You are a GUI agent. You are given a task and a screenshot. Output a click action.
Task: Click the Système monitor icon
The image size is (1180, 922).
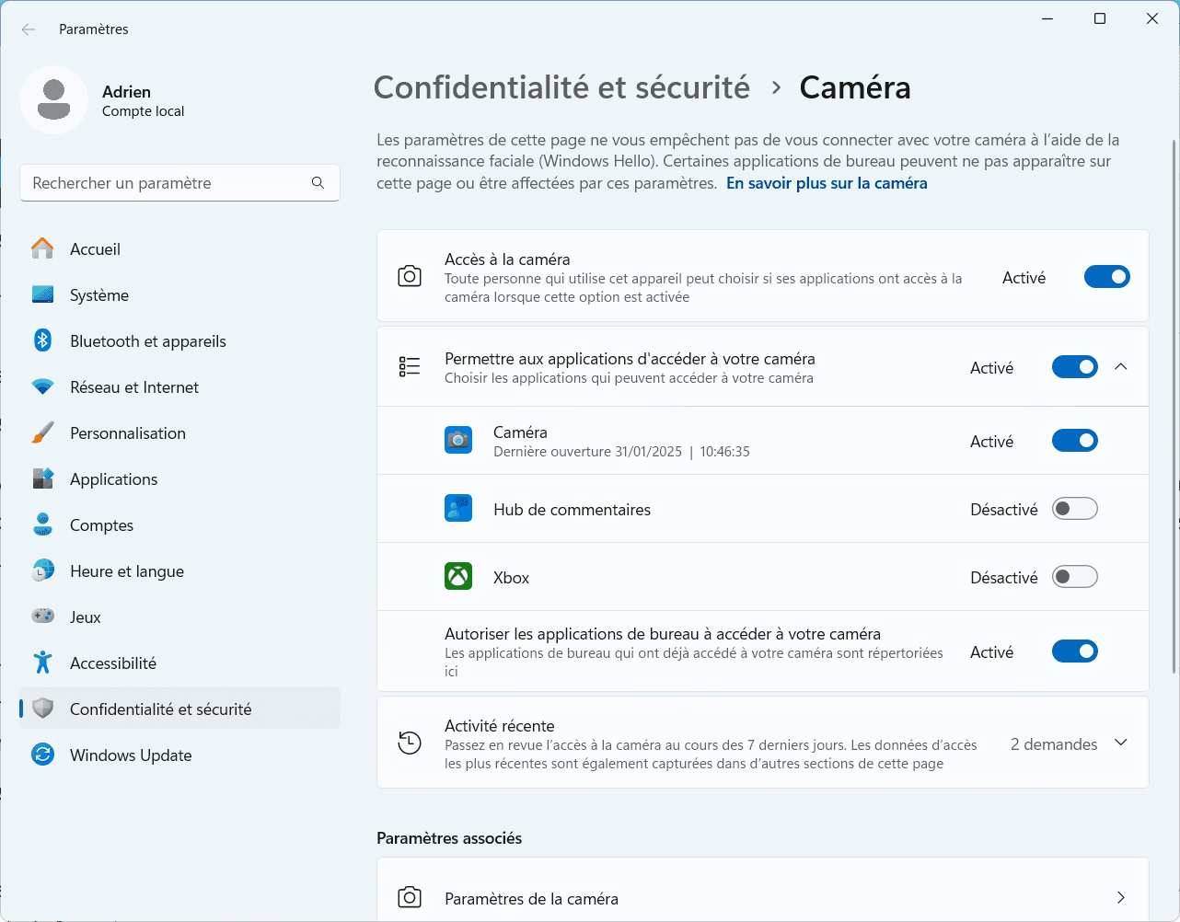42,294
